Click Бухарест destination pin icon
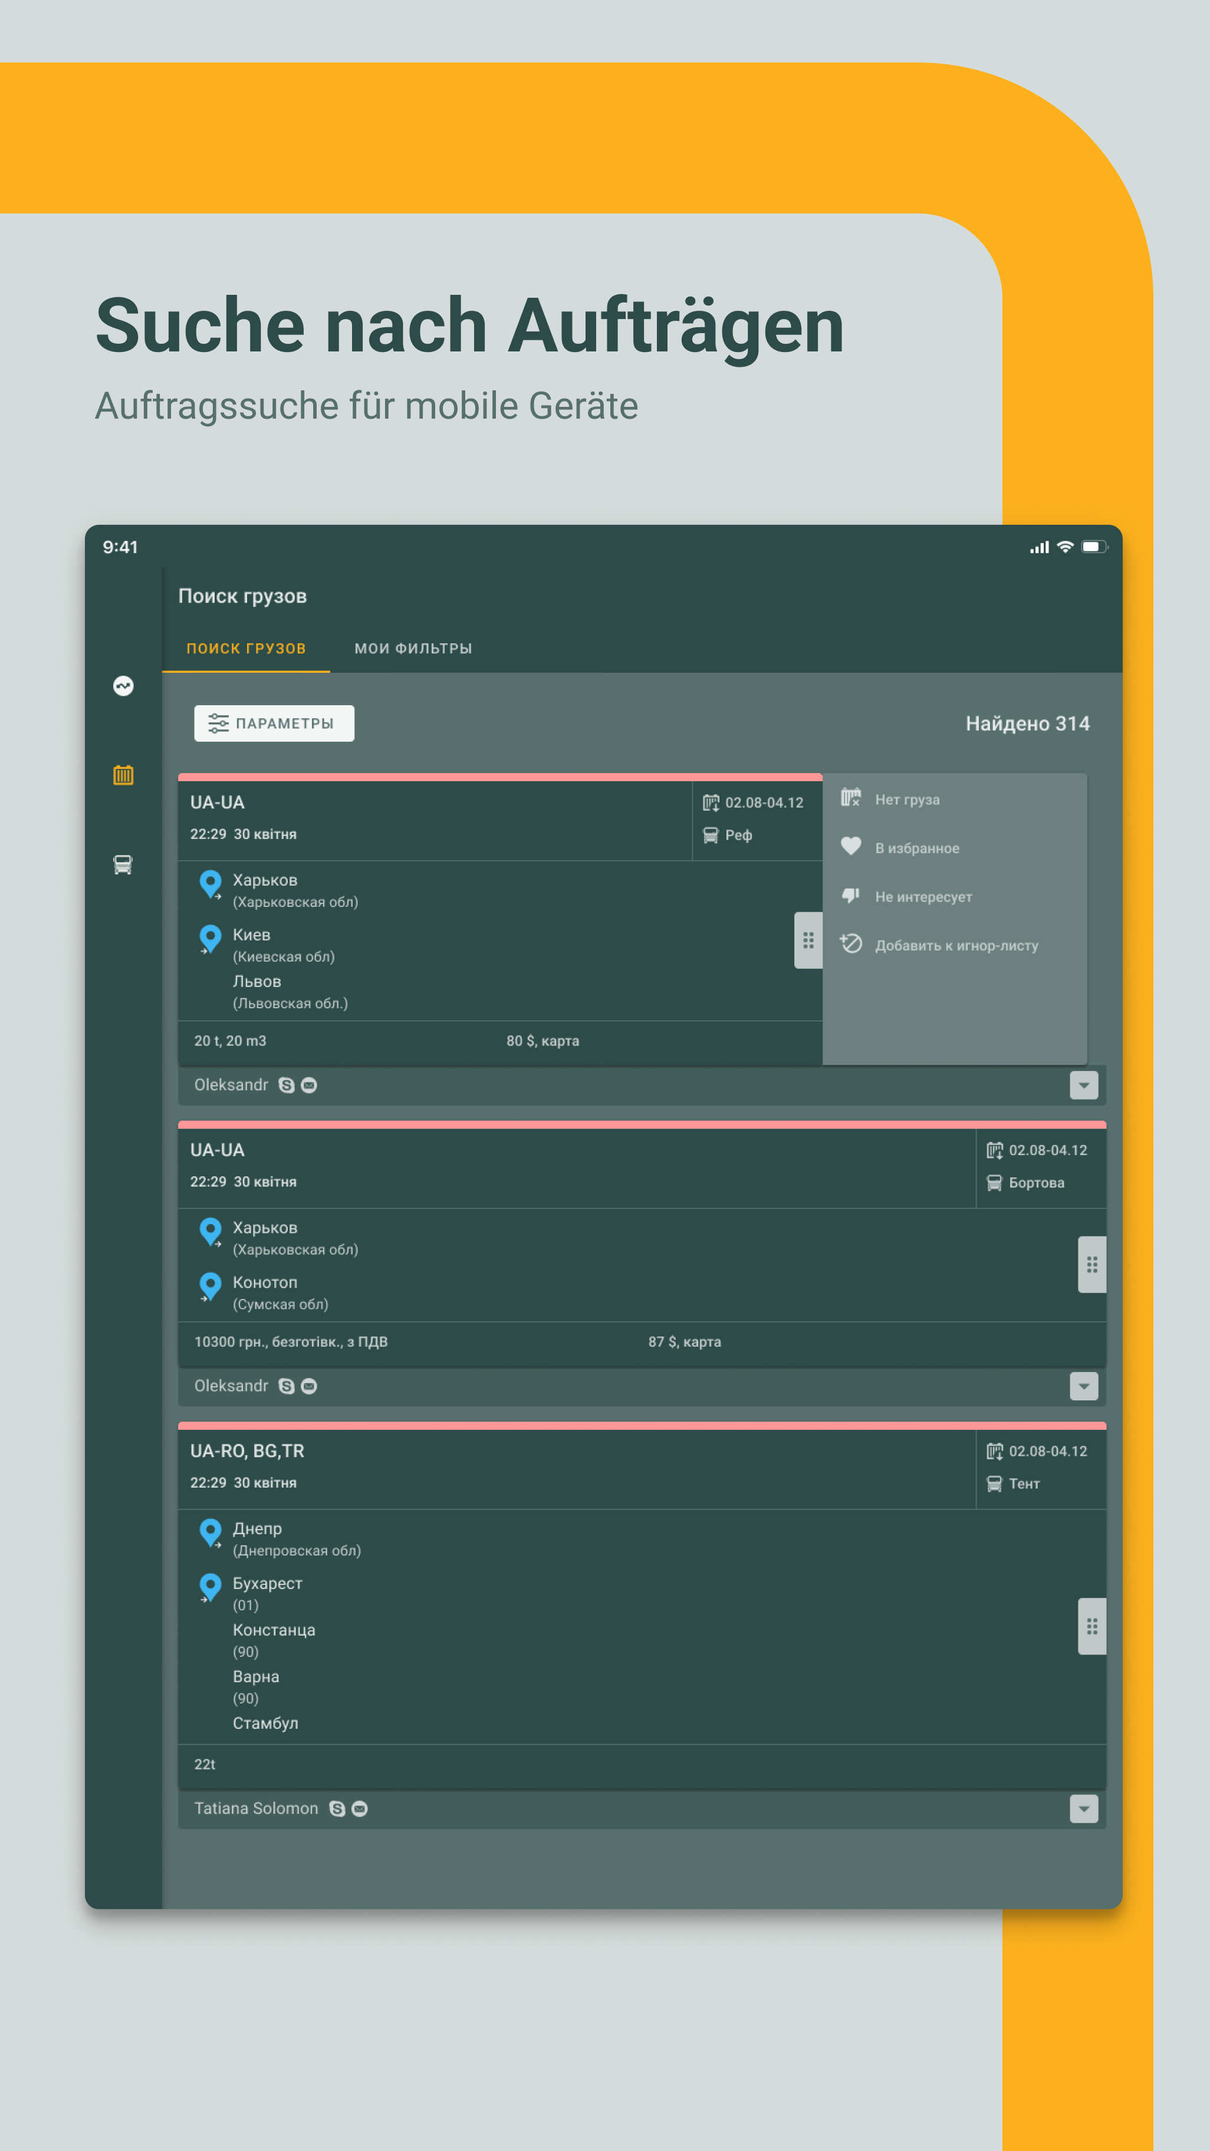This screenshot has width=1210, height=2151. tap(211, 1587)
